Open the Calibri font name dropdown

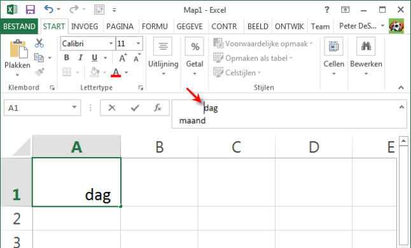pos(111,43)
